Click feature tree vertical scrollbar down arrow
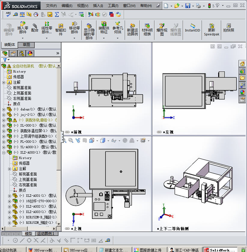The image size is (247, 252). 59,224
